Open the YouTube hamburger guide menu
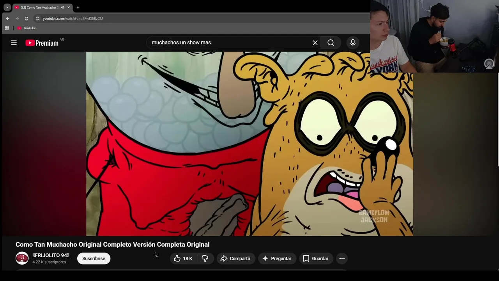The width and height of the screenshot is (499, 281). pyautogui.click(x=14, y=43)
